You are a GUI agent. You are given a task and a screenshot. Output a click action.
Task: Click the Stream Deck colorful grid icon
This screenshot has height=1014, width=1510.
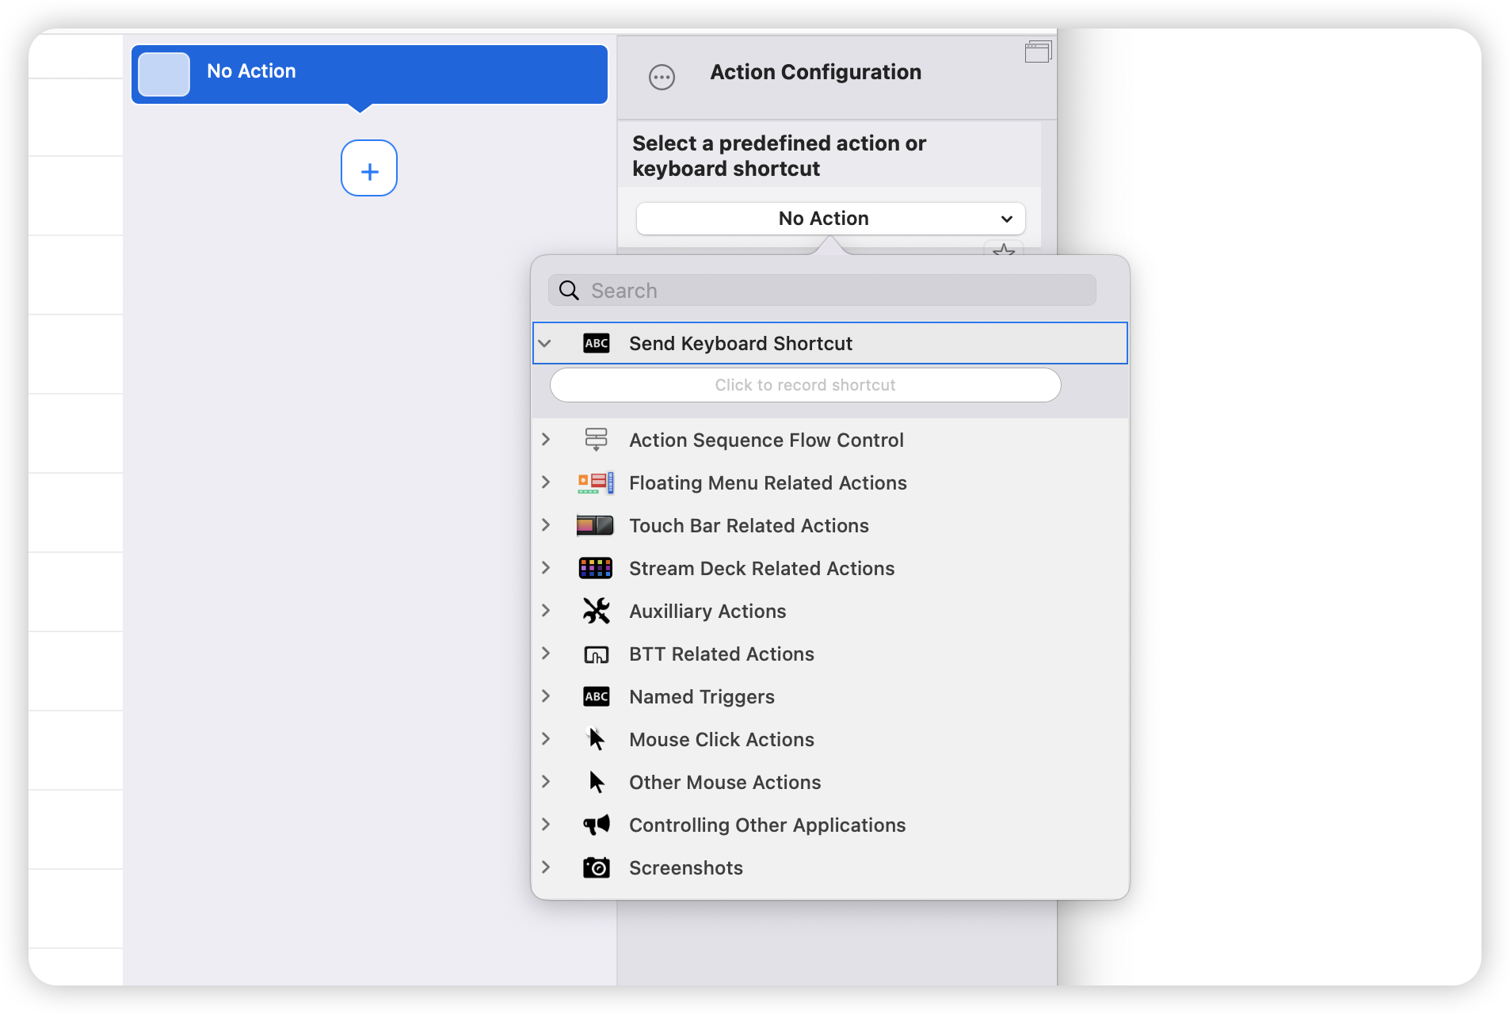click(x=596, y=569)
